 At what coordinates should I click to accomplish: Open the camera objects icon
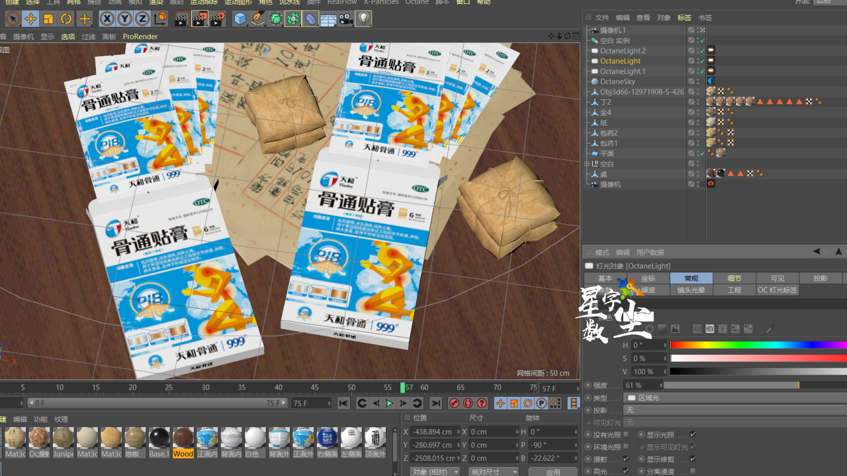(x=345, y=19)
